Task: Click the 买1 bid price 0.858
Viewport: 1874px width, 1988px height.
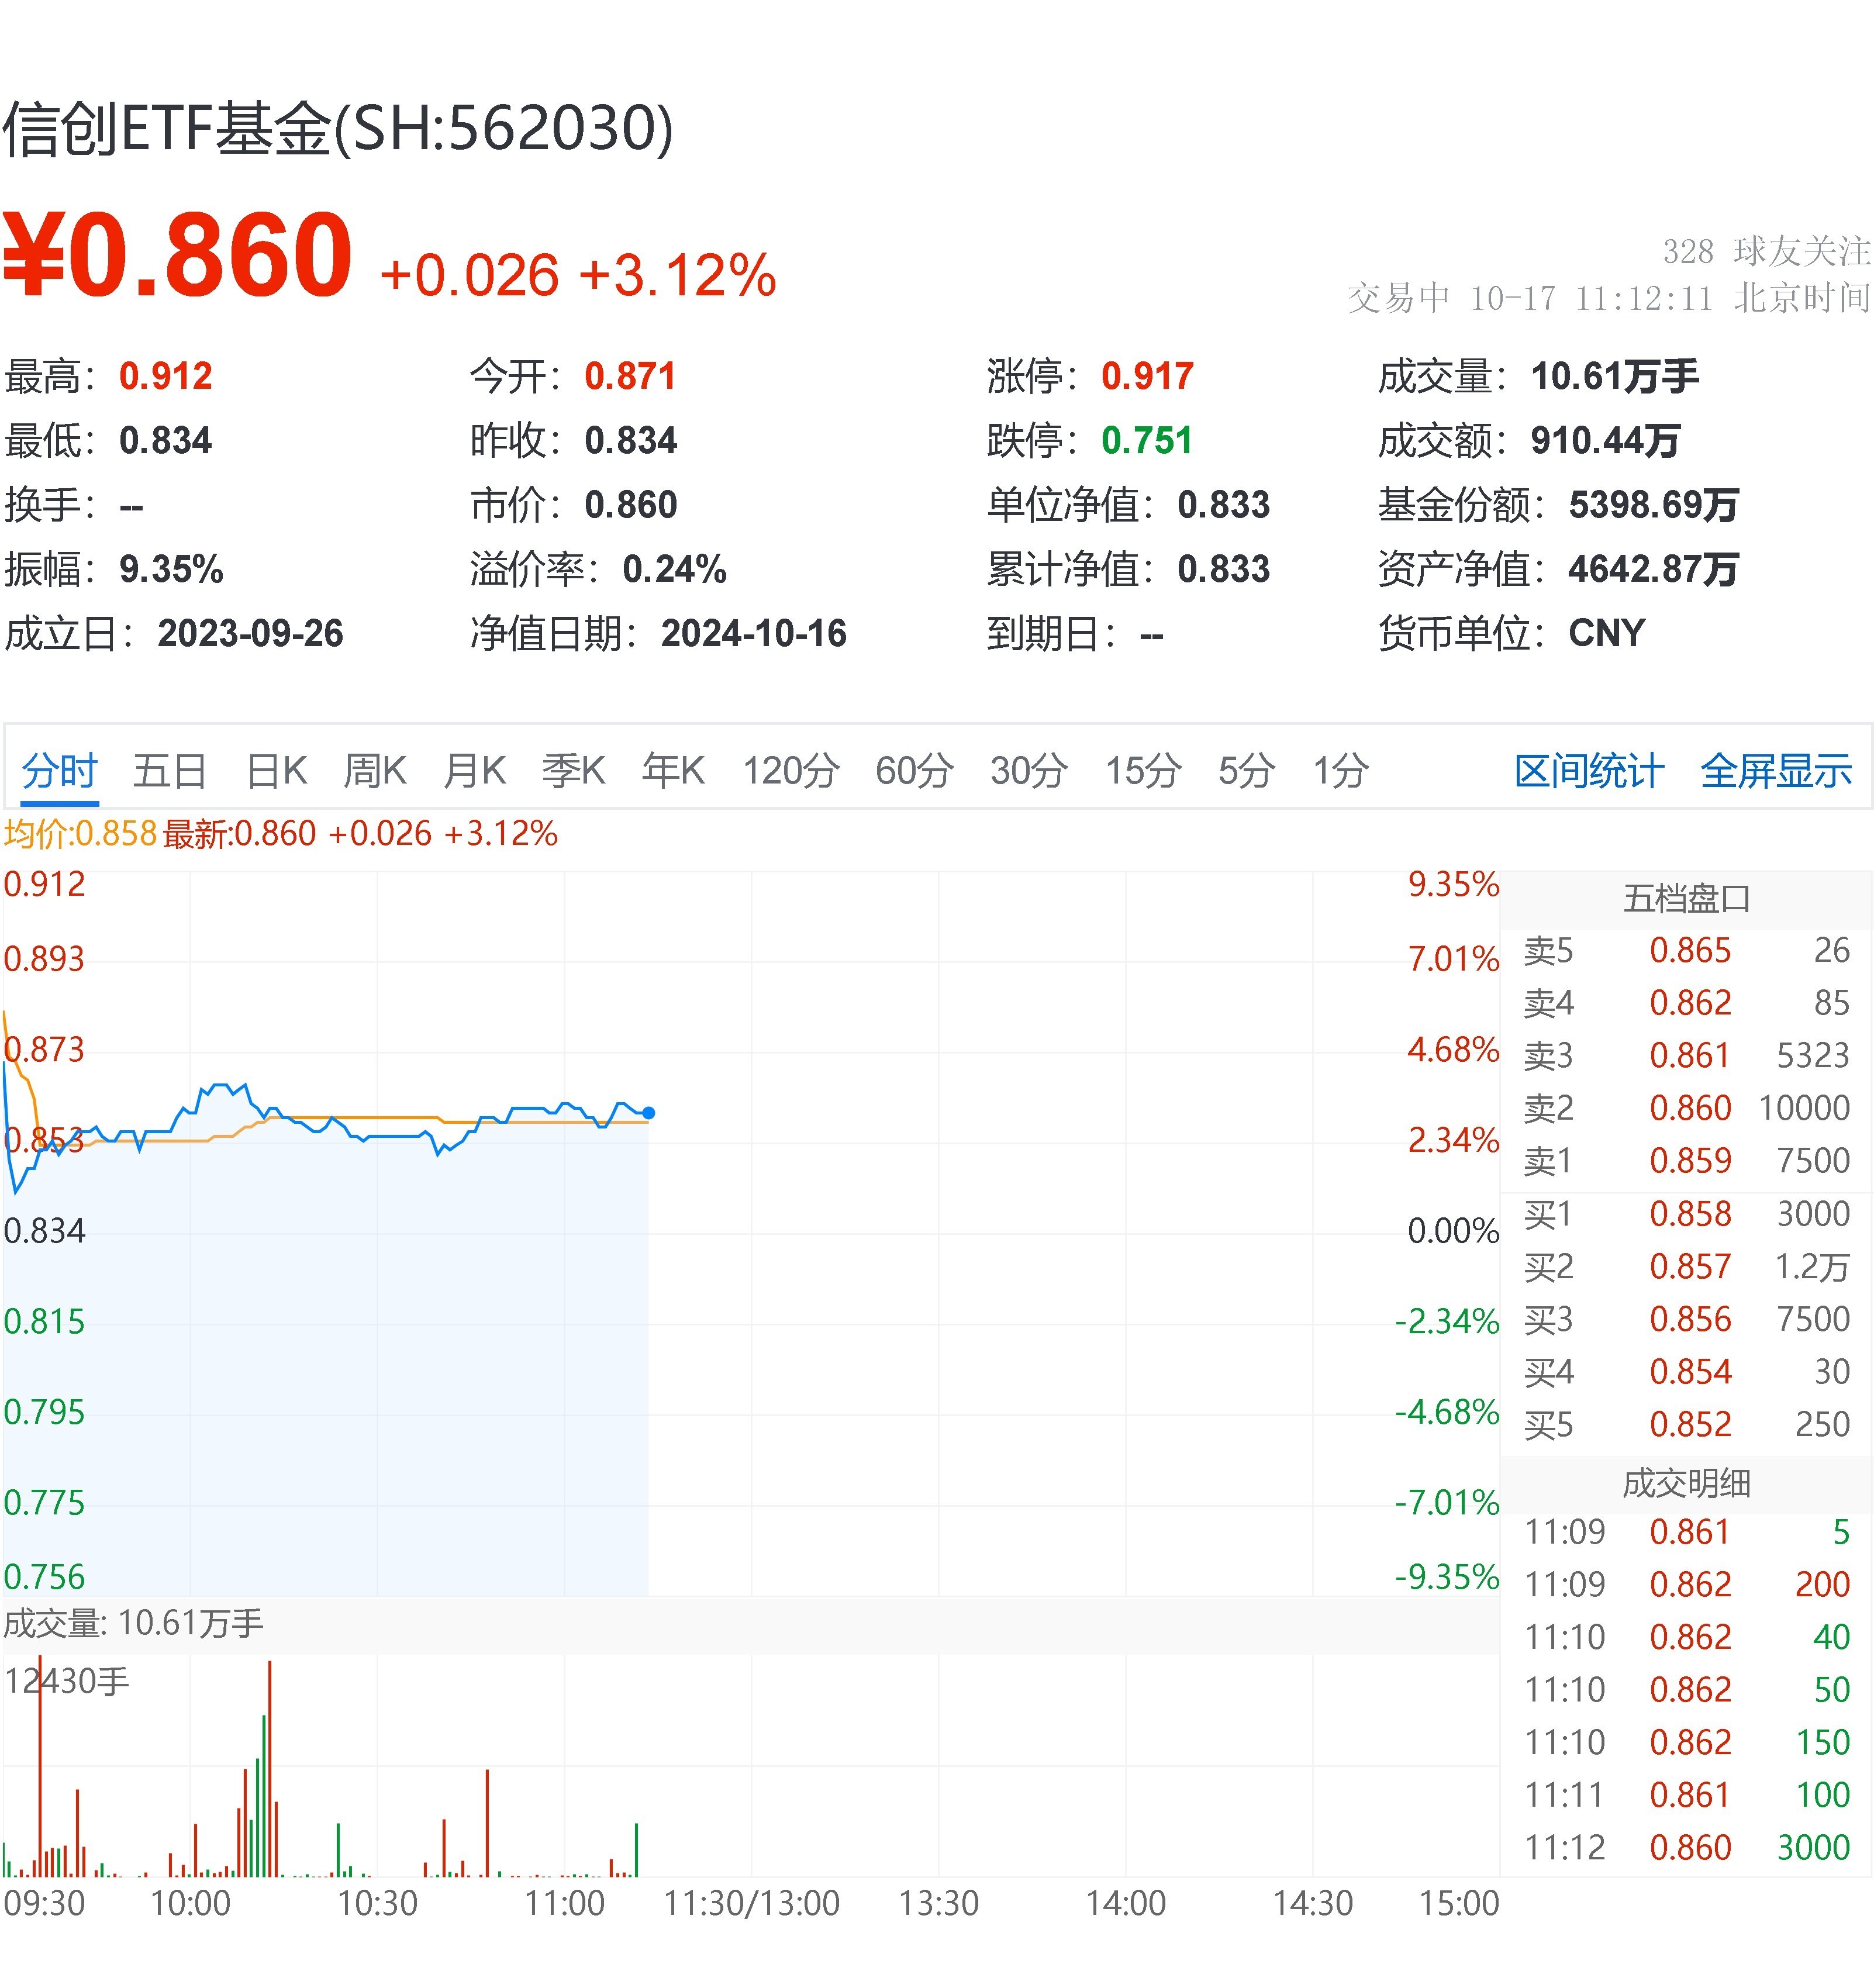Action: [x=1690, y=1214]
